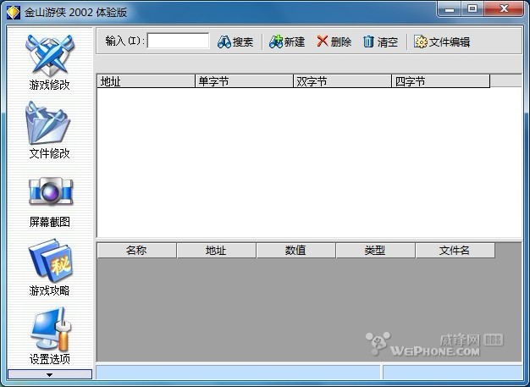Click the 数值 column header
Screen dimensions: 530x387
coord(295,251)
